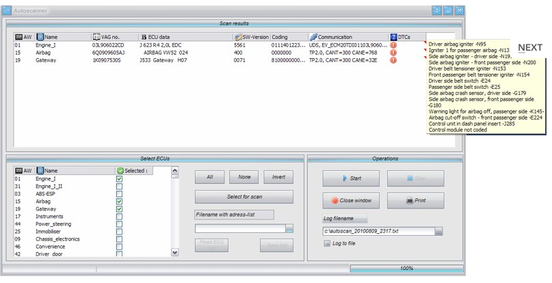Image resolution: width=552 pixels, height=283 pixels.
Task: Click the log filename text field
Action: (378, 231)
